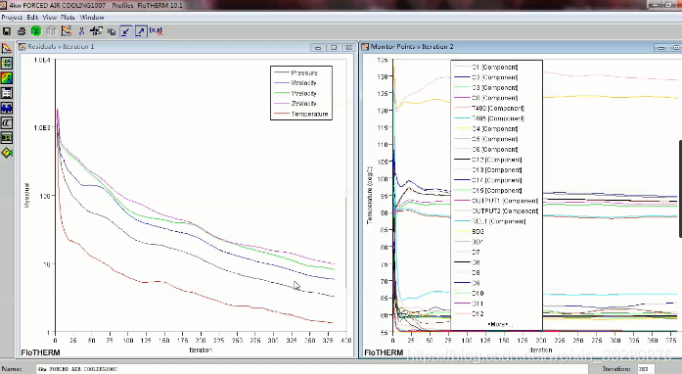Click the green solver Go icon
The width and height of the screenshot is (682, 374).
[x=36, y=31]
